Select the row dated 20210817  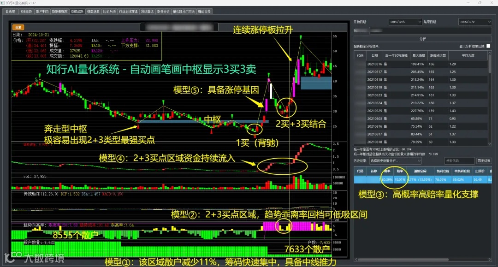point(421,134)
